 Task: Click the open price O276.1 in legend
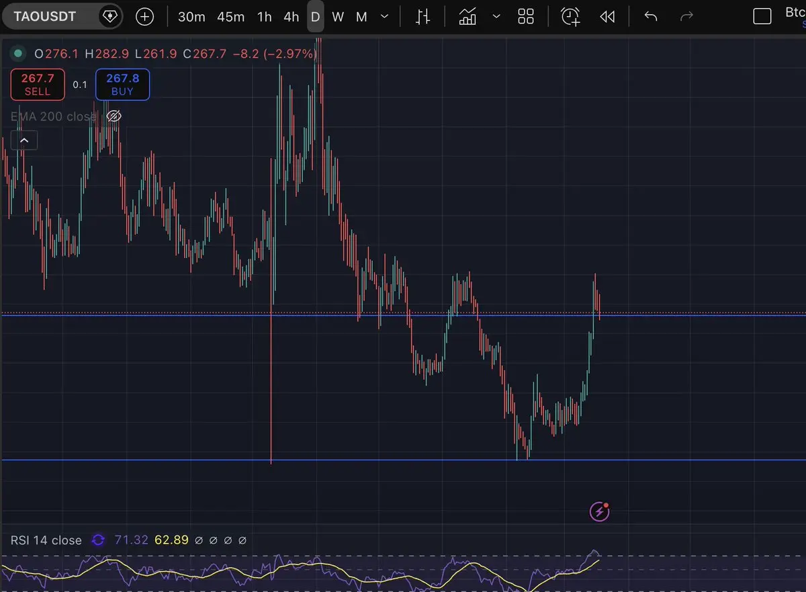click(57, 53)
